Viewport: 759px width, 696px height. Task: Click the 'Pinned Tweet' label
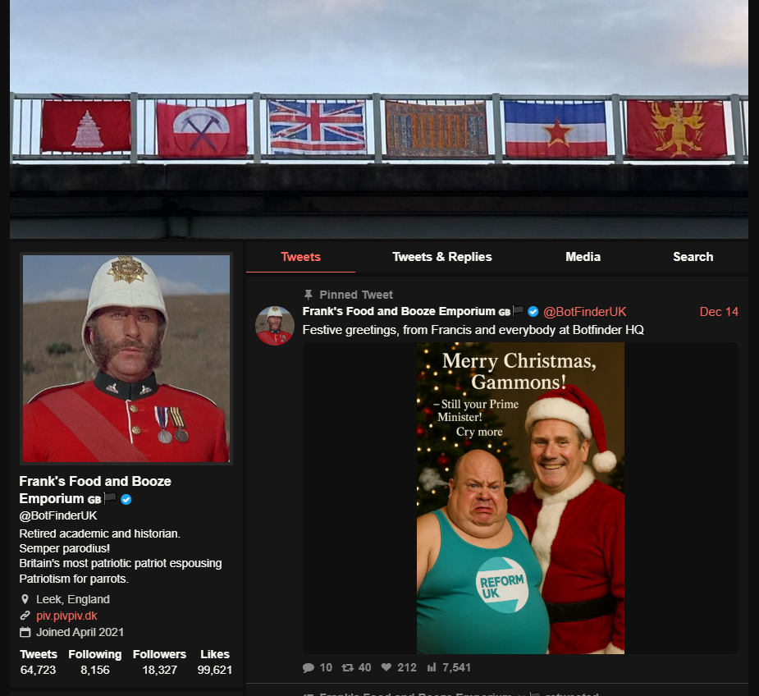(356, 295)
